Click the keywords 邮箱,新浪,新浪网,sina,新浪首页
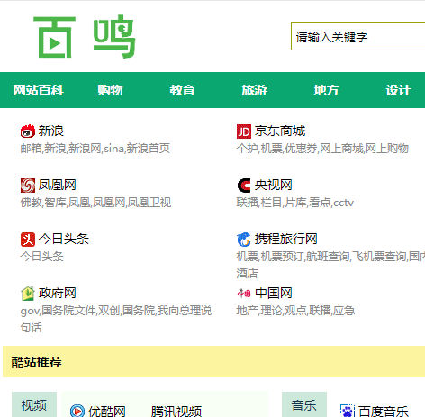Image resolution: width=425 pixels, height=417 pixels. [95, 149]
